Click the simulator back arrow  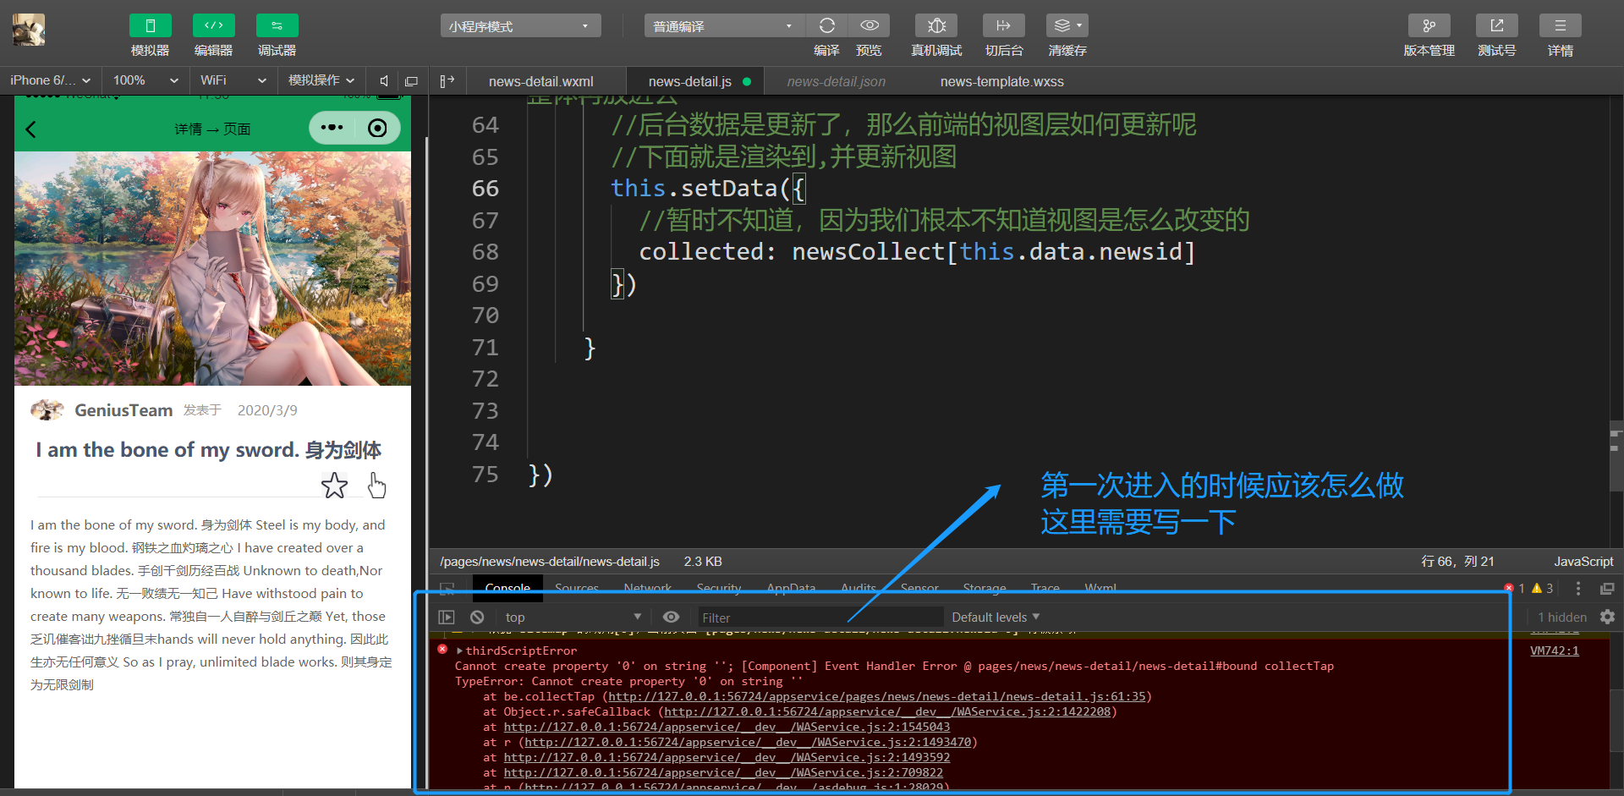[31, 129]
